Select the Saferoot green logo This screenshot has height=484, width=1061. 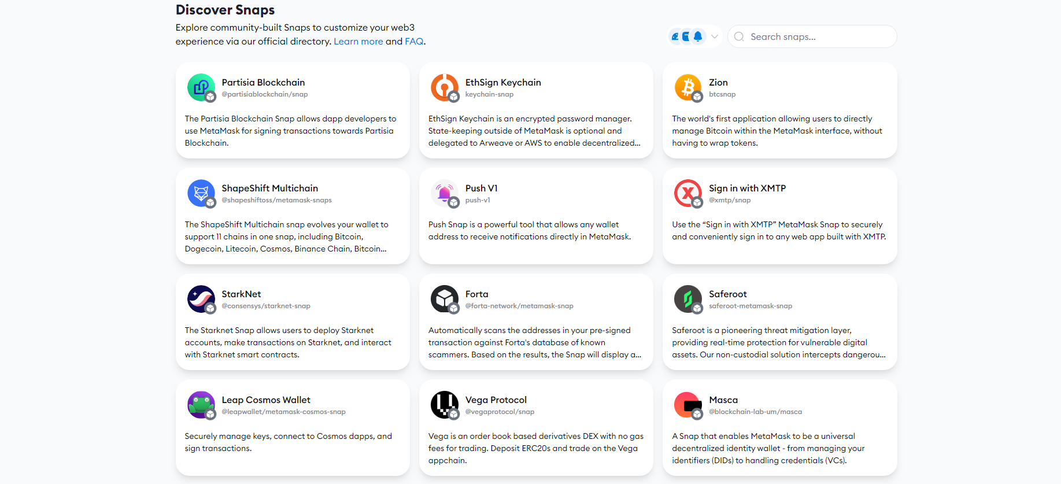688,299
